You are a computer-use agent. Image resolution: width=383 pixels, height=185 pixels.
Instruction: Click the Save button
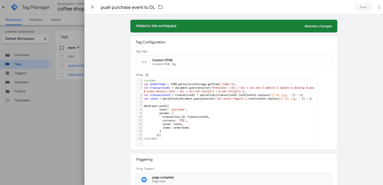click(x=363, y=7)
